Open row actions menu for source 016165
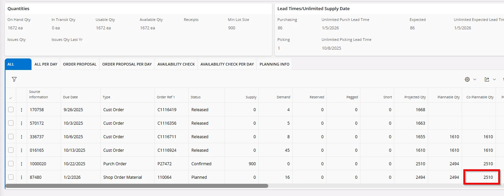The height and width of the screenshot is (196, 504). click(21, 150)
